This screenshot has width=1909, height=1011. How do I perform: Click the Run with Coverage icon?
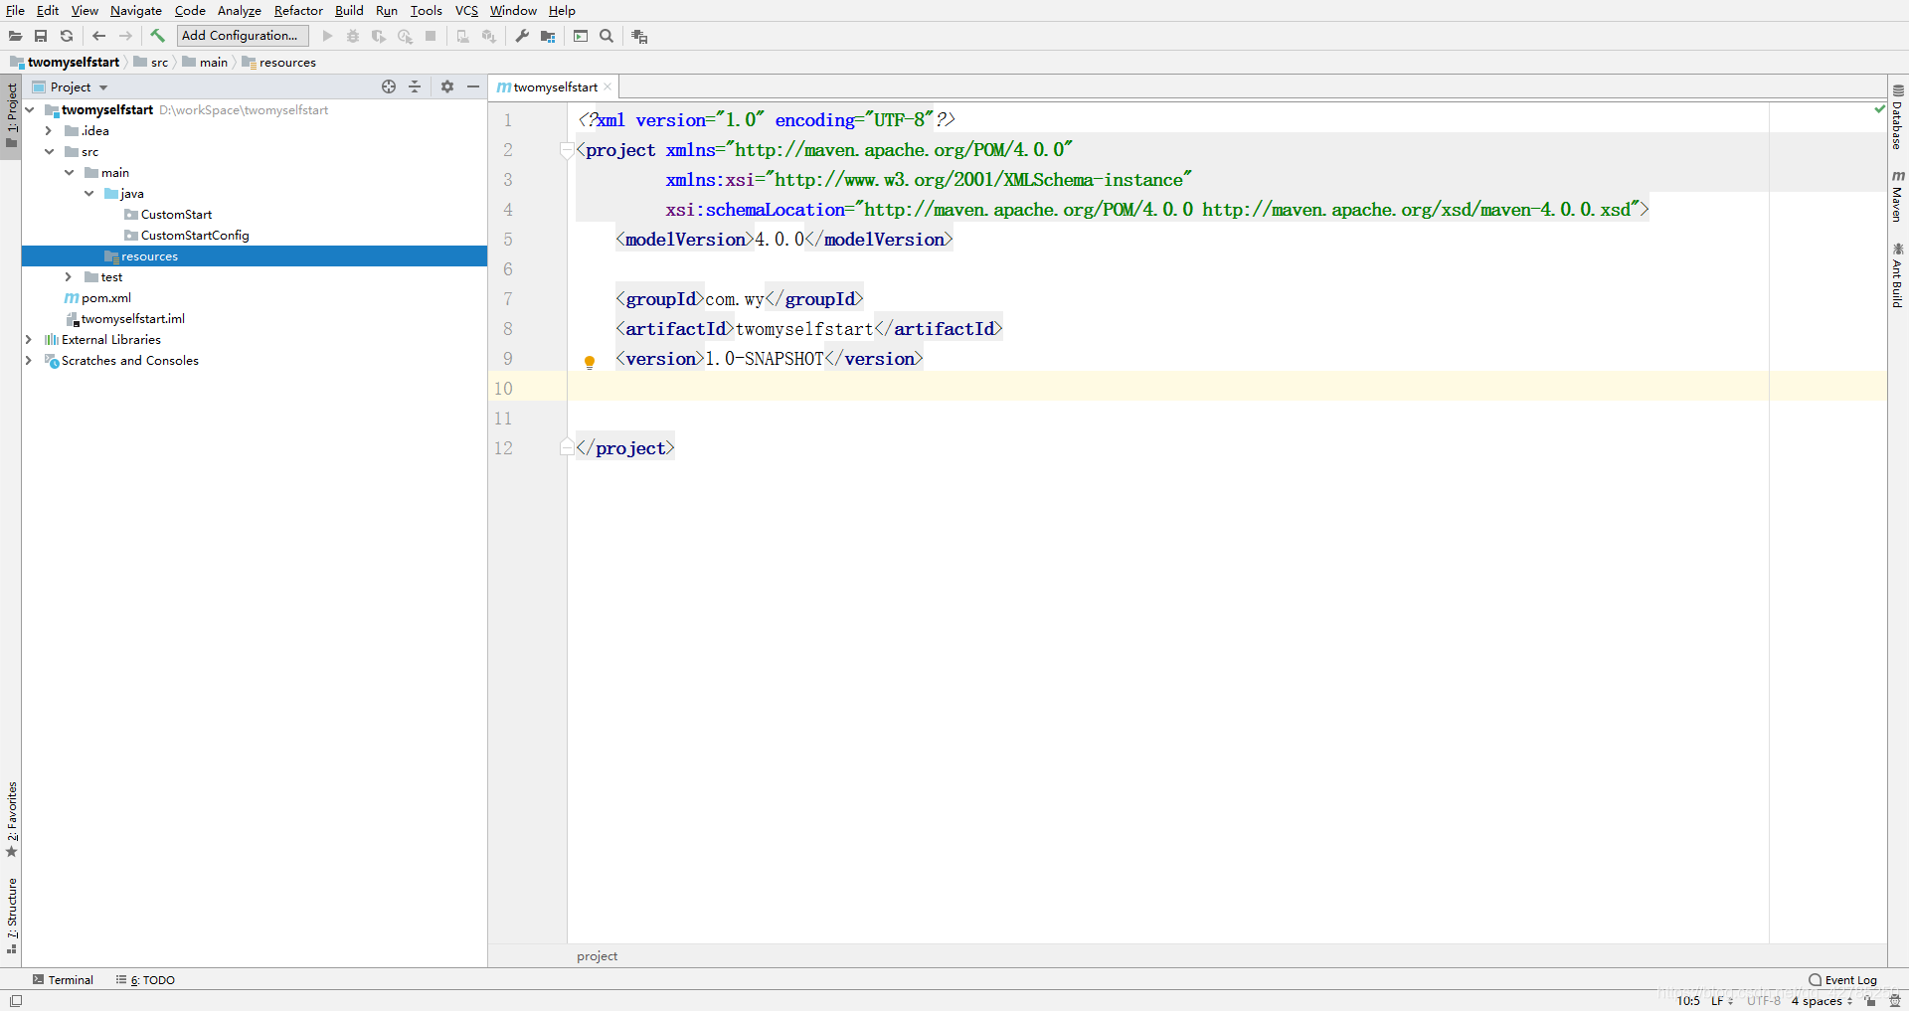click(379, 36)
